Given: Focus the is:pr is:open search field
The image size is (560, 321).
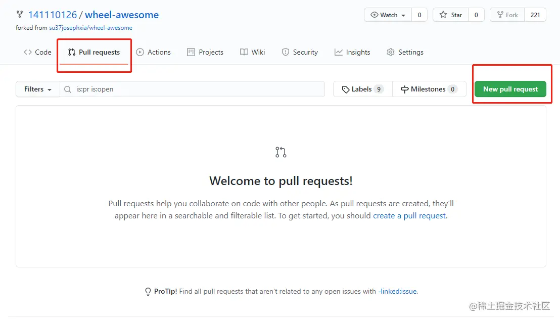Looking at the screenshot, I should [x=192, y=89].
